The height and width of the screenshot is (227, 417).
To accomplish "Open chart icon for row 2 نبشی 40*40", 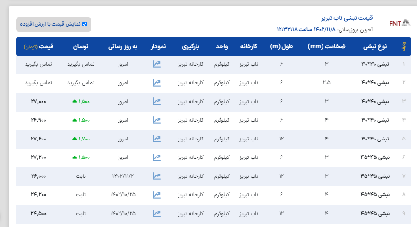I will pyautogui.click(x=157, y=83).
